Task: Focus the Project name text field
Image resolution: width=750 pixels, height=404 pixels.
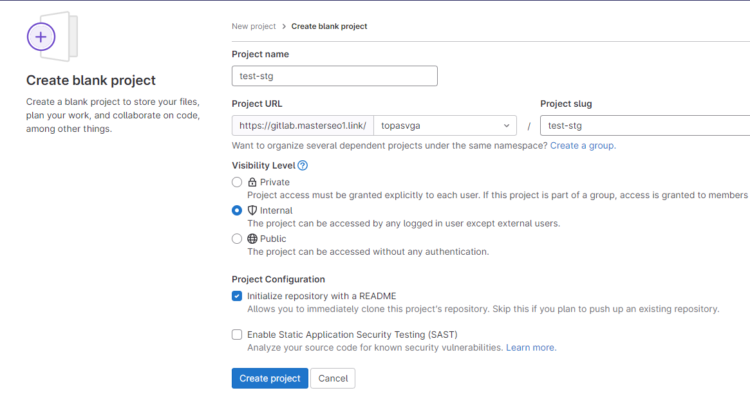Action: (x=334, y=76)
